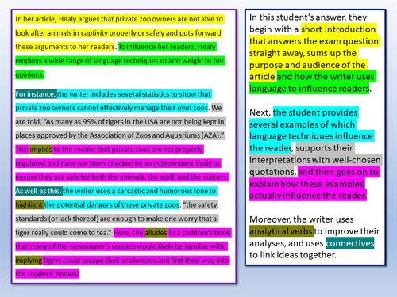
Task: Click cyan 'the potential dangers of these private zoos'
Action: click(x=112, y=204)
